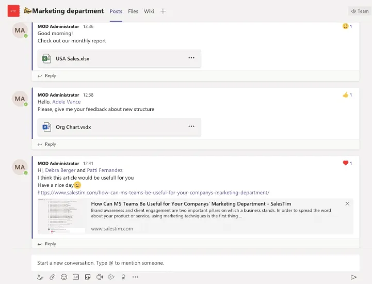372x284 pixels.
Task: Click the 12:41 message timestamp
Action: [88, 163]
